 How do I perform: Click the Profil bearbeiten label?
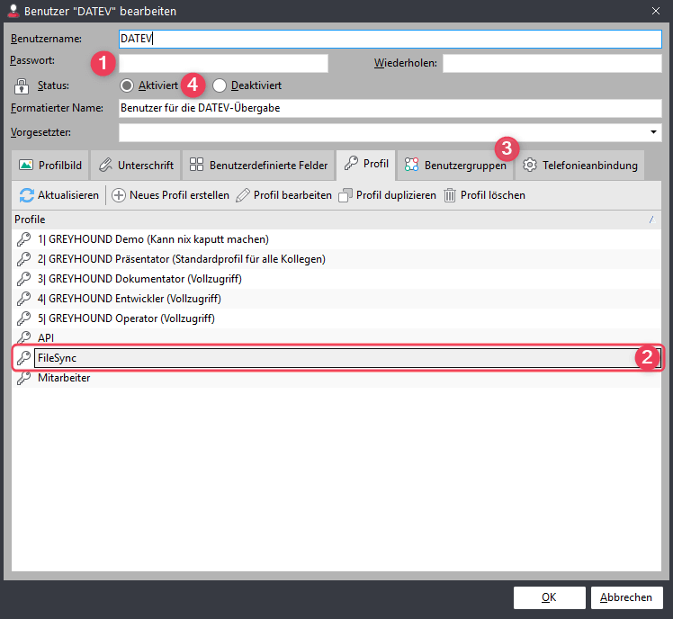pyautogui.click(x=292, y=195)
